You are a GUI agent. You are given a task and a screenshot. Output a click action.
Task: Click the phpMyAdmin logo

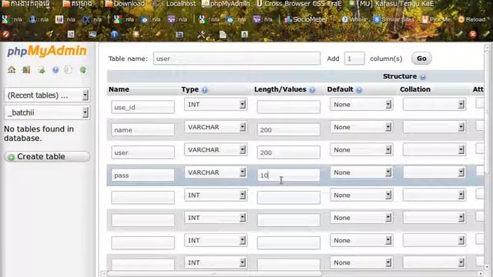47,51
